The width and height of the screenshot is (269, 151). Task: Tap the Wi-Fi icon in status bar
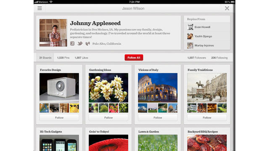(51, 2)
